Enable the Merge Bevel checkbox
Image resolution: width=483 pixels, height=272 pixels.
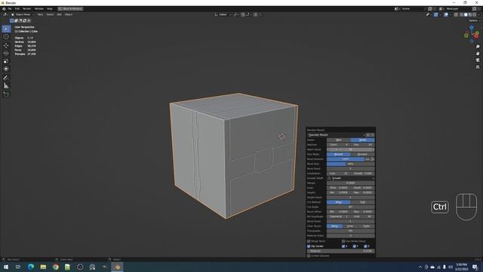(309, 242)
